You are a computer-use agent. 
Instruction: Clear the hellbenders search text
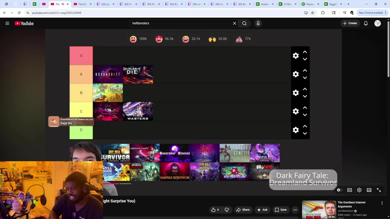click(235, 23)
